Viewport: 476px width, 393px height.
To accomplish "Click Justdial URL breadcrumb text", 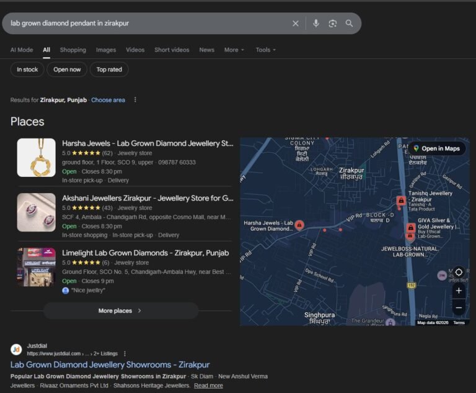I will [x=73, y=354].
